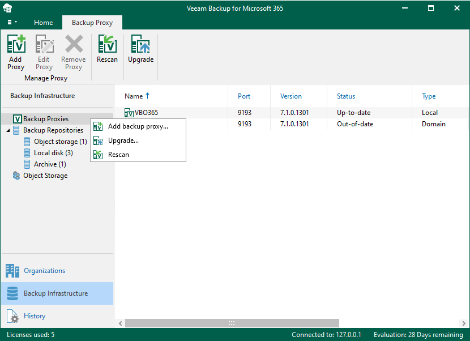Click the horizontal scrollbar thumb

click(x=232, y=323)
